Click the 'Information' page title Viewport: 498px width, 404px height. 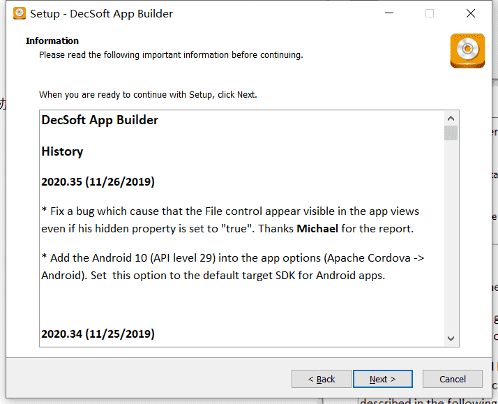tap(52, 41)
